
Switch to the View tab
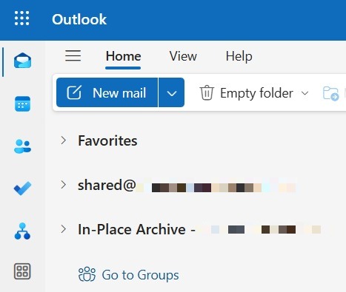click(x=183, y=56)
